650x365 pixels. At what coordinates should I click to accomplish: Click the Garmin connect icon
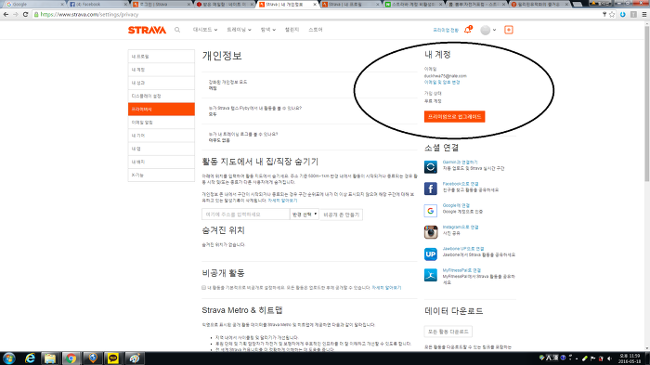(x=430, y=167)
